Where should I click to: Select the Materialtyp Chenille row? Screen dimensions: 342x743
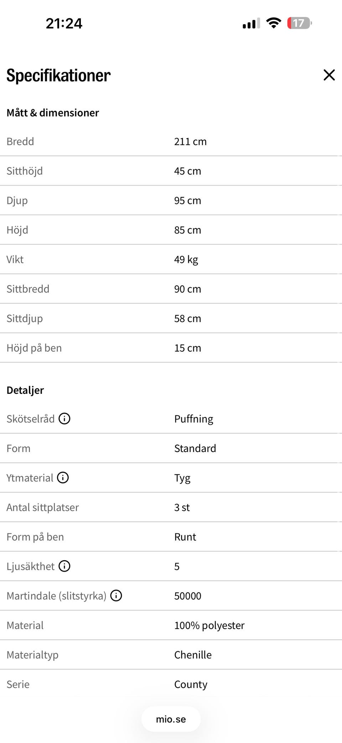(x=171, y=655)
